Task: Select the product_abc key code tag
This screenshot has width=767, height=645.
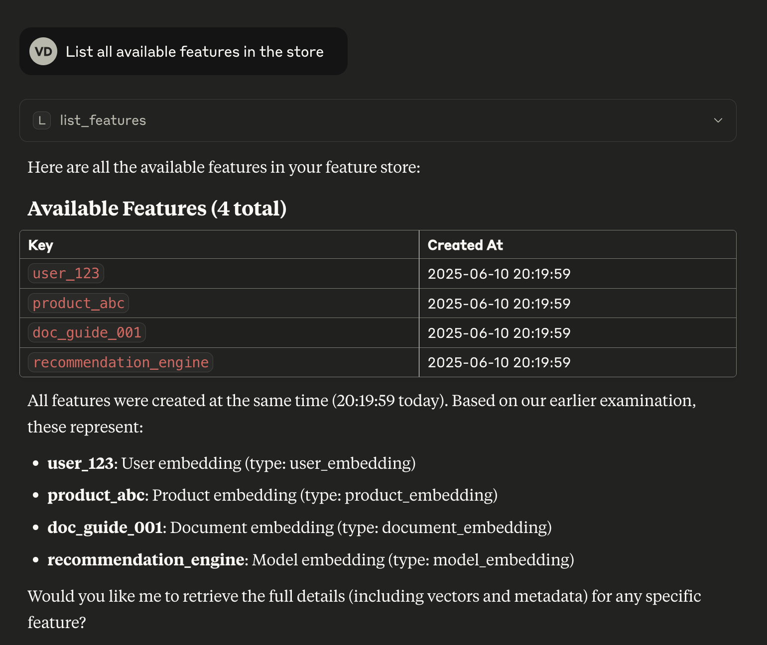Action: pos(78,303)
